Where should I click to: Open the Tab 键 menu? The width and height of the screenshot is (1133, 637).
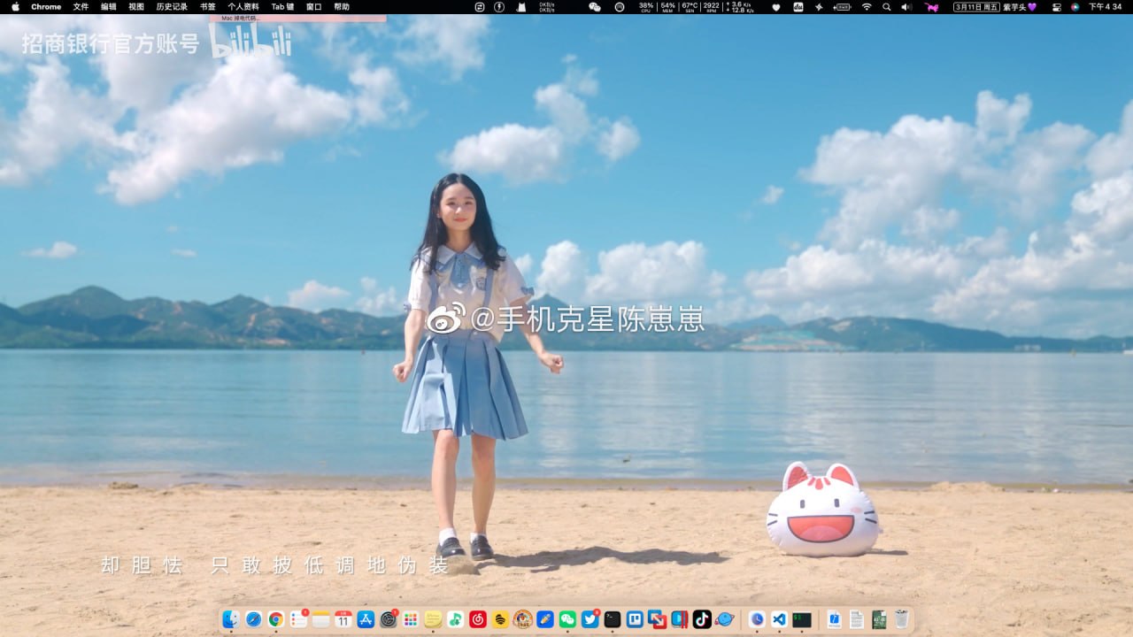click(x=282, y=6)
